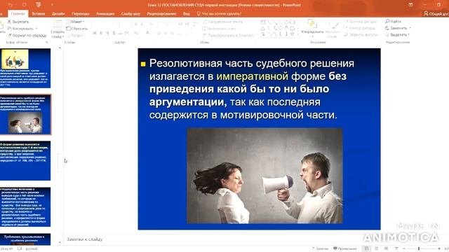The height and width of the screenshot is (252, 449).
Task: Customize Quick Access toolbar dropdown
Action: tap(52, 5)
